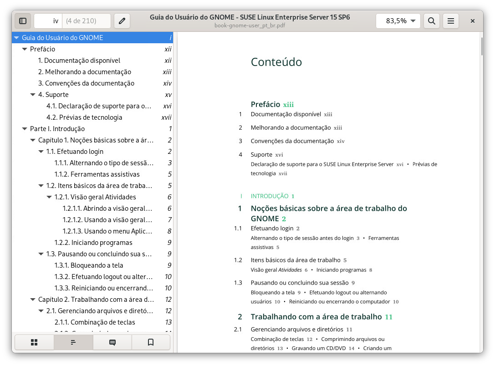The width and height of the screenshot is (495, 366).
Task: Select outline entry 3. Convenções da documentação
Action: (92, 83)
